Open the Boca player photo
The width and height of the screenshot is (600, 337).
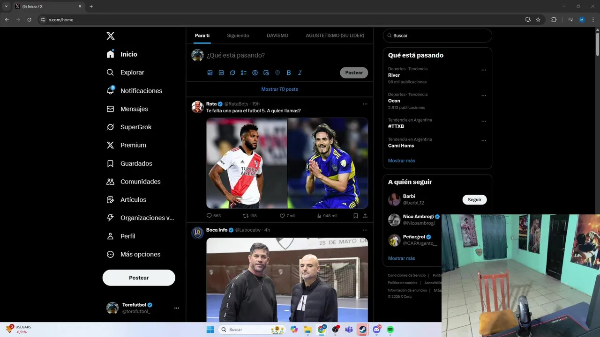tap(328, 163)
